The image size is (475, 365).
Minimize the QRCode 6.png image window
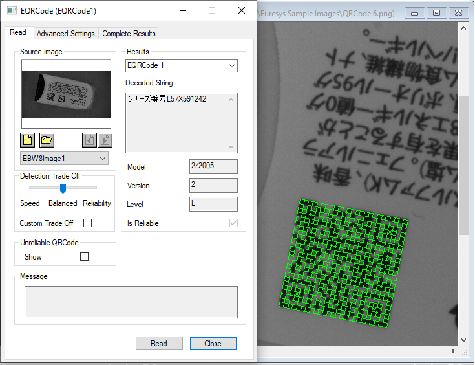[x=417, y=12]
